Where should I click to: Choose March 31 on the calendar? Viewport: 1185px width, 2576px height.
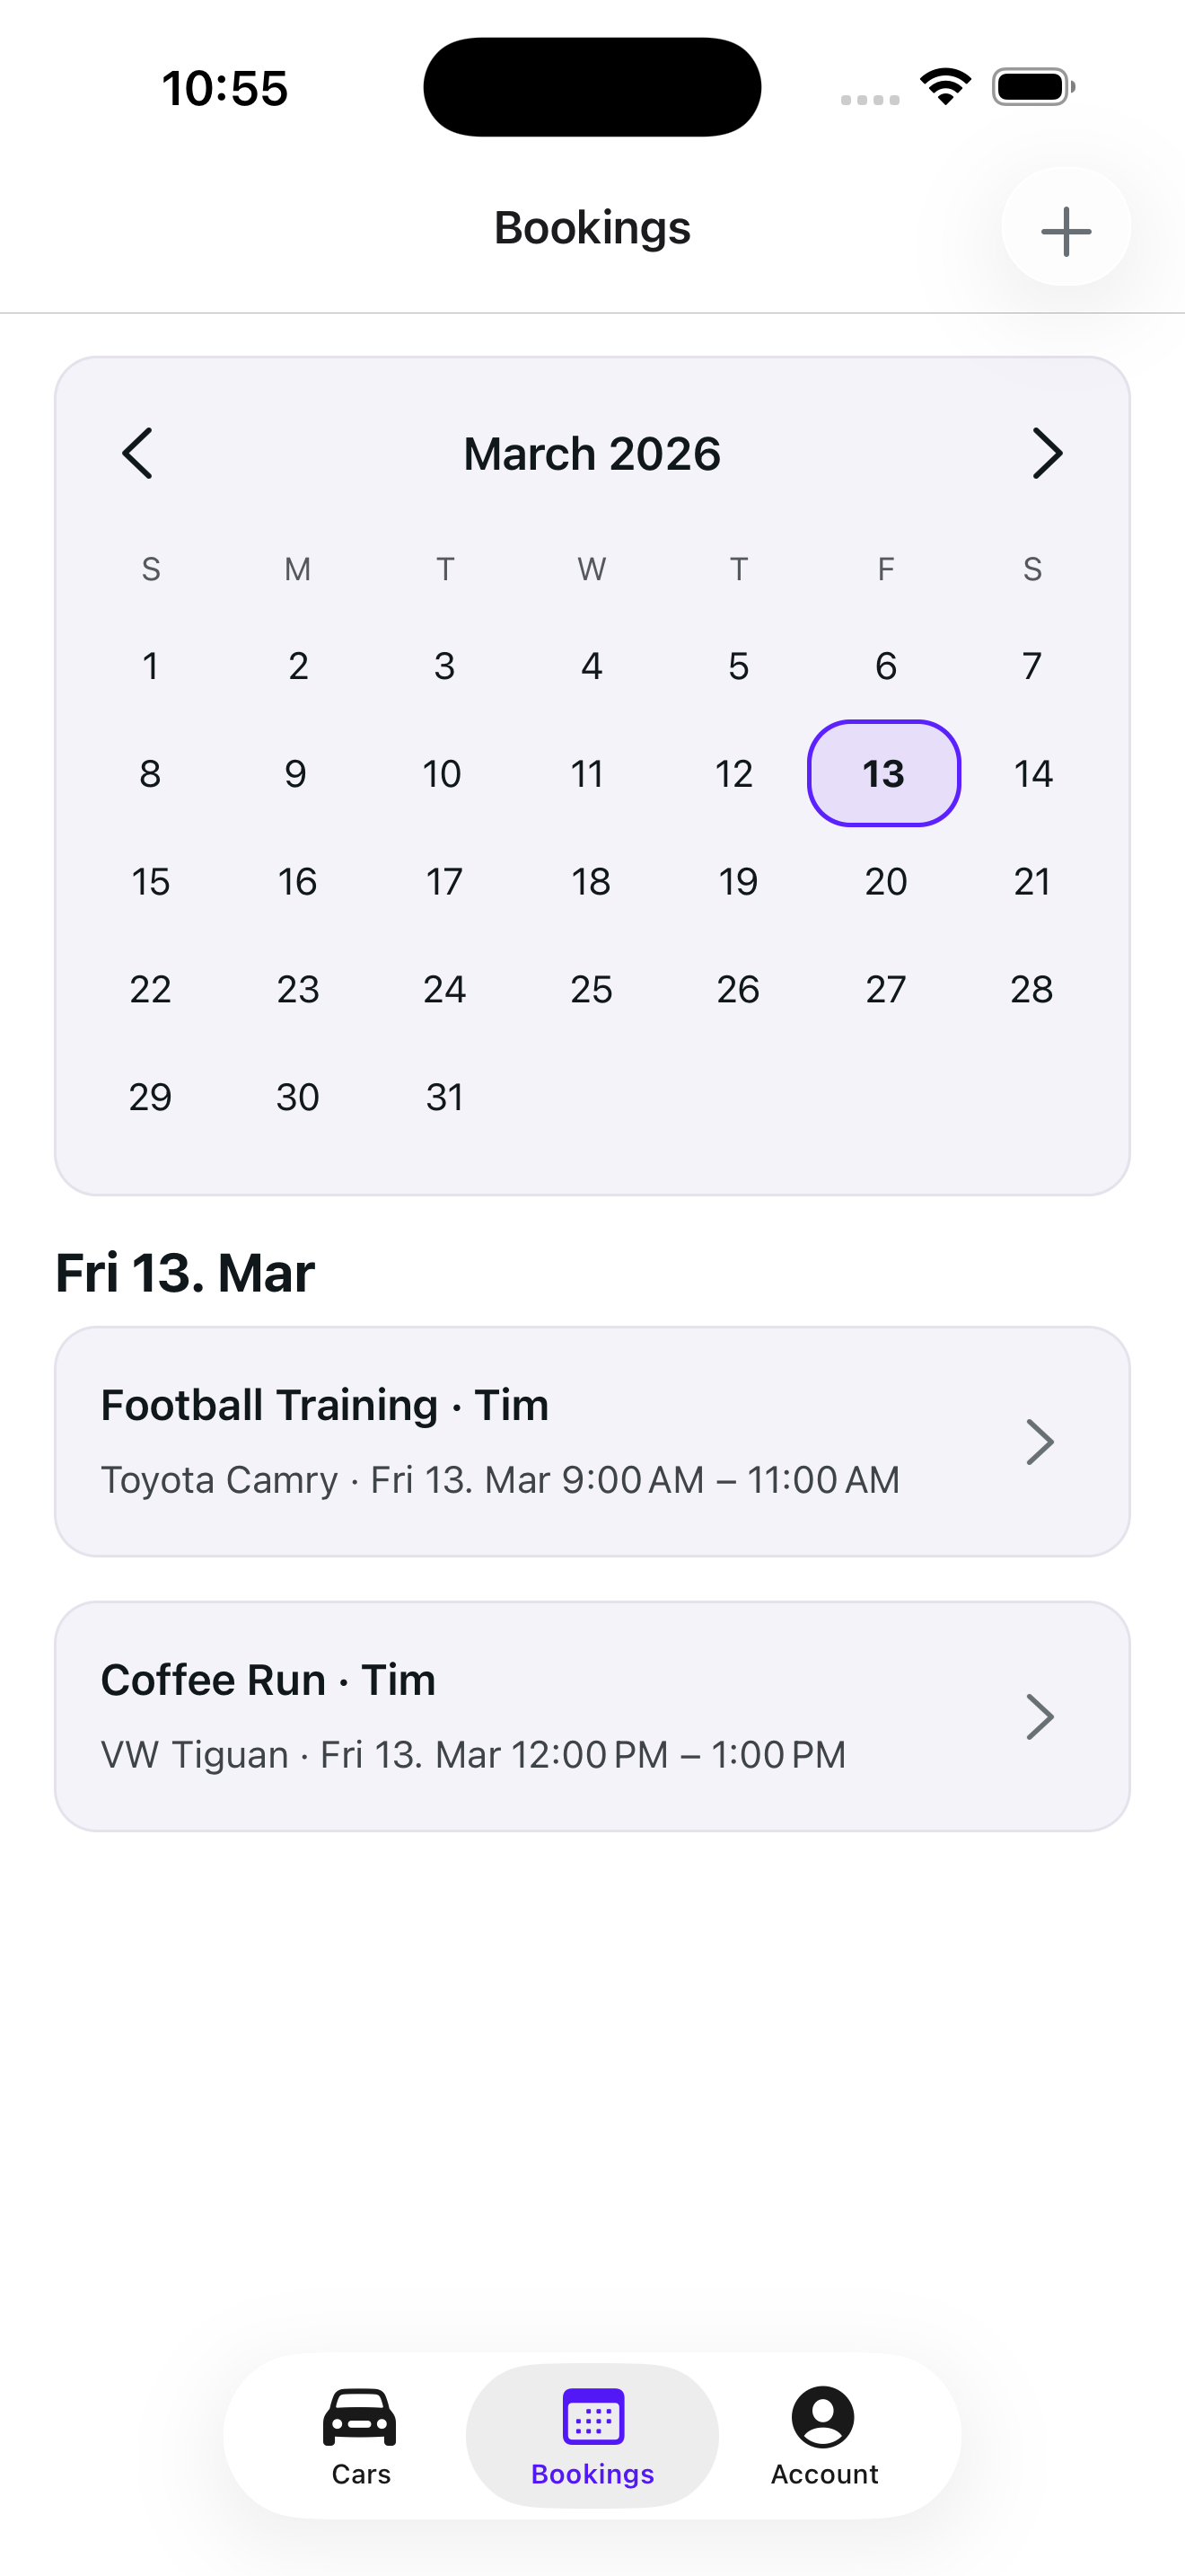(444, 1097)
